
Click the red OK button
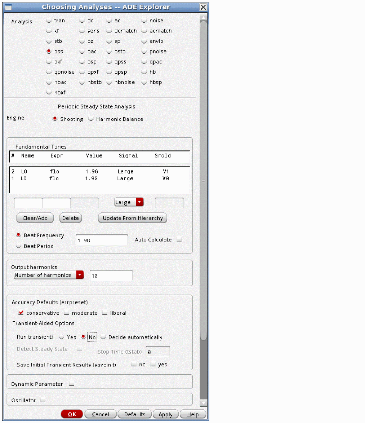coord(72,414)
